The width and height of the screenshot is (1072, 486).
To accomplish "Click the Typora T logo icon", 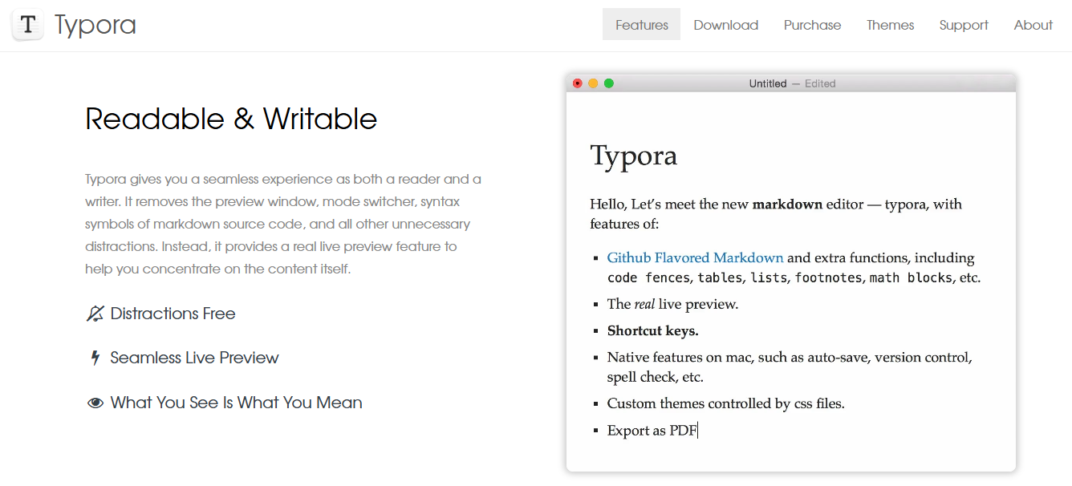I will click(x=27, y=25).
